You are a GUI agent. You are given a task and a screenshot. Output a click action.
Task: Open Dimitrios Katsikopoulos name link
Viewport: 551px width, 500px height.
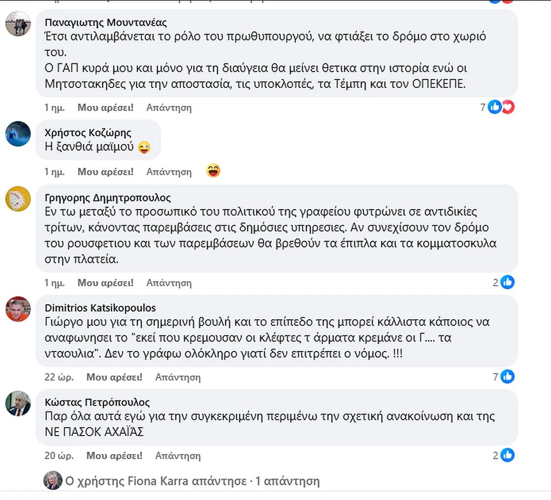(100, 308)
